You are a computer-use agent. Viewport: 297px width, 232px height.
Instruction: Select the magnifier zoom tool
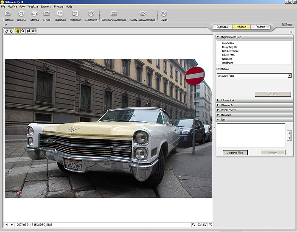coord(23,31)
